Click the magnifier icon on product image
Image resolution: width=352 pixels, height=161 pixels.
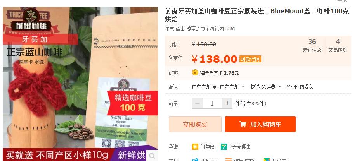[x=152, y=156]
